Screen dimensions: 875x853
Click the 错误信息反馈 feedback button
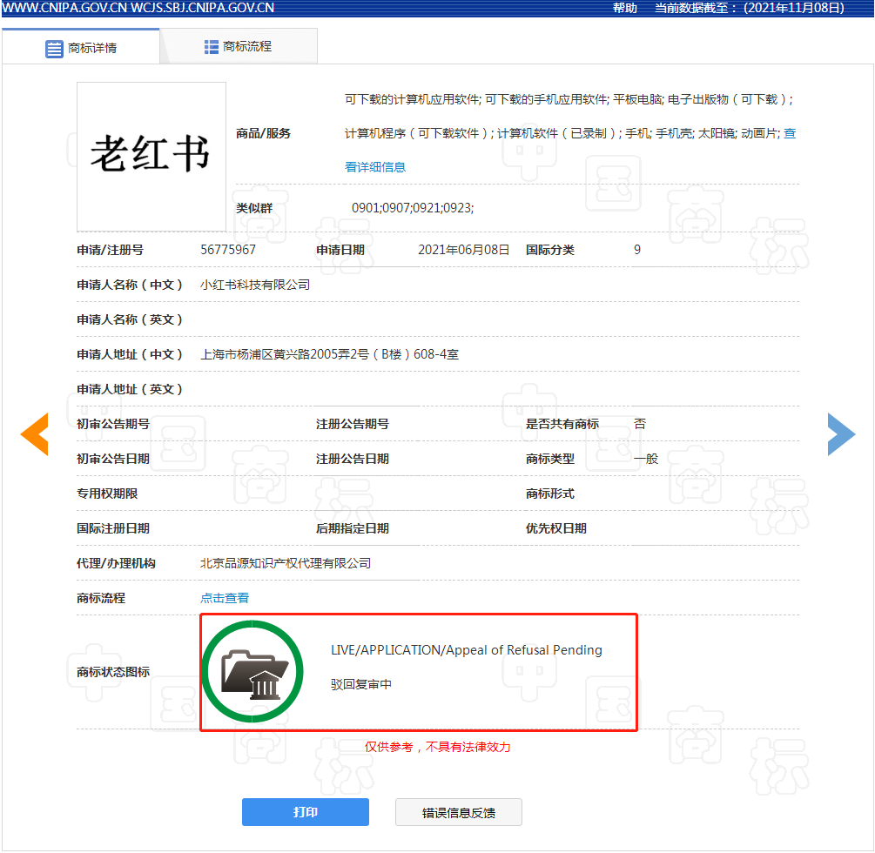(459, 812)
